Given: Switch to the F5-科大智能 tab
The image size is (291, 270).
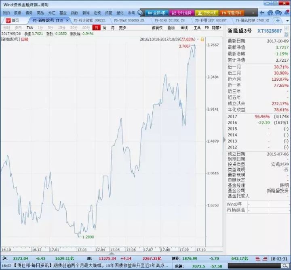Looking at the screenshot, I should pyautogui.click(x=86, y=20).
